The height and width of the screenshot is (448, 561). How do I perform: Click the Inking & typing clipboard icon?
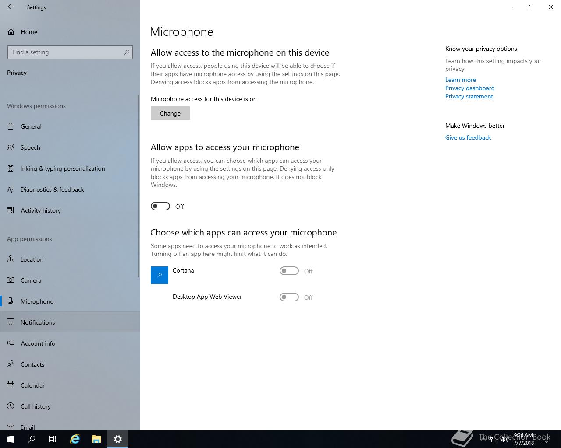[11, 168]
